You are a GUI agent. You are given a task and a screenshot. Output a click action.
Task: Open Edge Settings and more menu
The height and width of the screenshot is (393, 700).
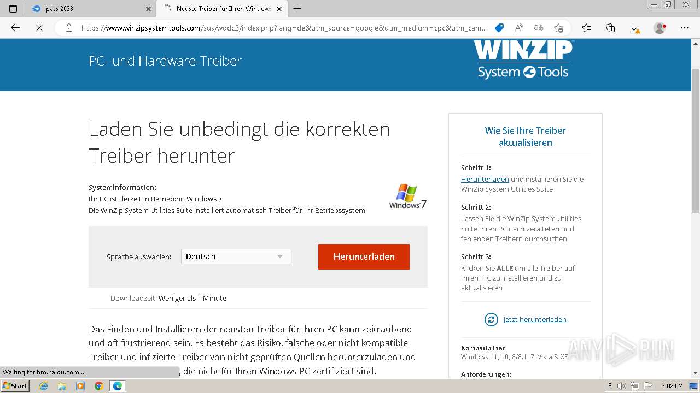pyautogui.click(x=685, y=28)
